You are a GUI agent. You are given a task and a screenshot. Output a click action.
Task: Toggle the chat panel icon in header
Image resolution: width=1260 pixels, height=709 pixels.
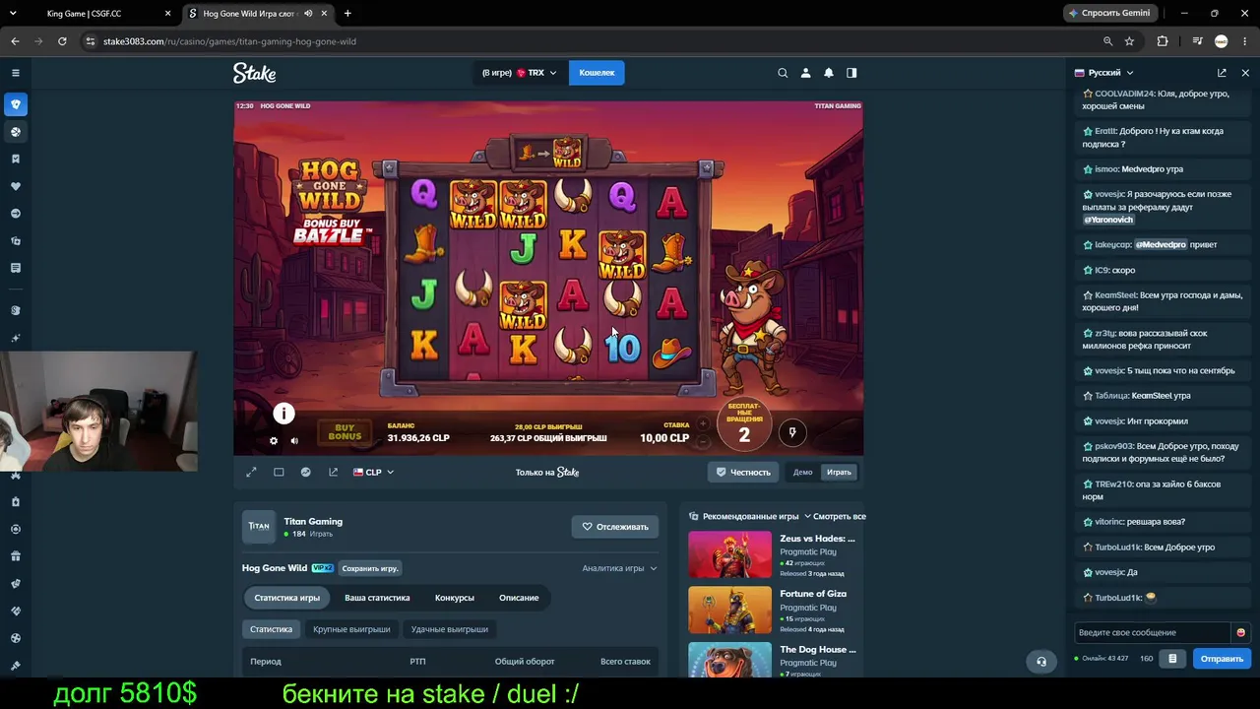851,73
